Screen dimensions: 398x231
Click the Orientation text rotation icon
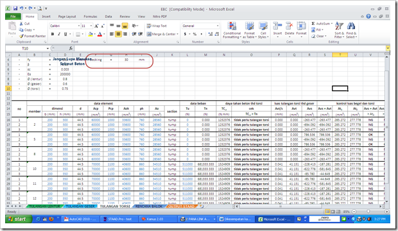(x=134, y=26)
